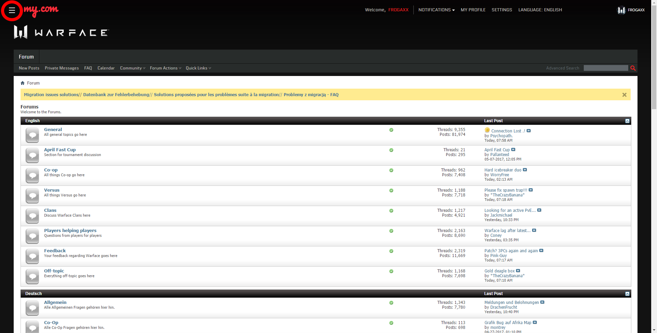View profile of Jackmichael
This screenshot has height=333, width=657.
pos(501,215)
